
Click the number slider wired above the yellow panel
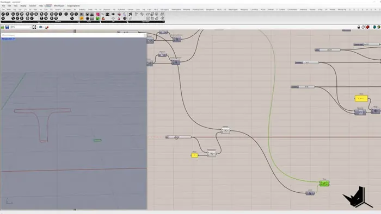[x=303, y=87]
